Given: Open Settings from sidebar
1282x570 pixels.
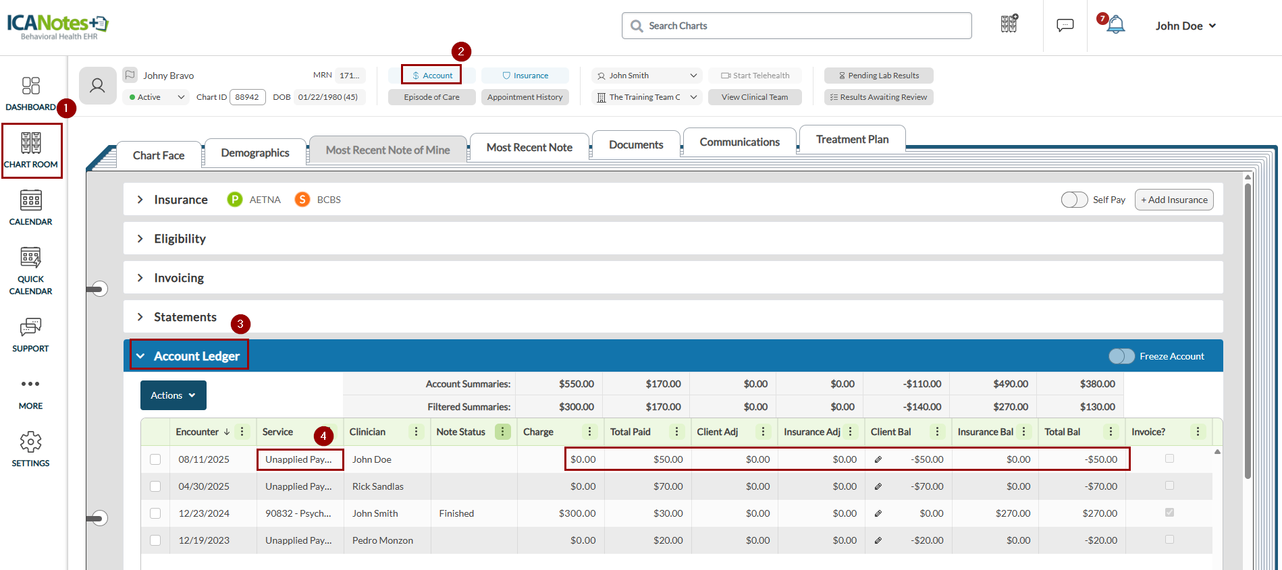Looking at the screenshot, I should click(30, 450).
